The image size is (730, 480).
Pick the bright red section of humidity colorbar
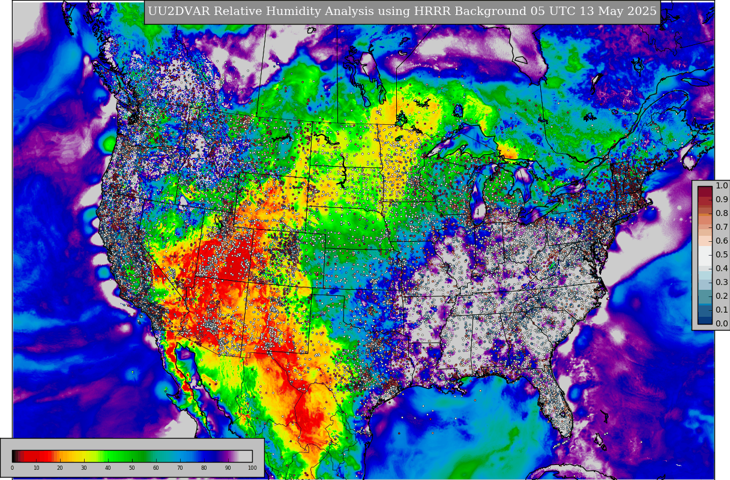(x=38, y=456)
